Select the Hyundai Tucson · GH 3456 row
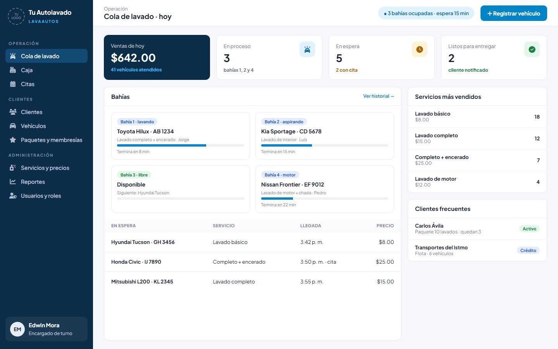The height and width of the screenshot is (349, 558). tap(253, 242)
